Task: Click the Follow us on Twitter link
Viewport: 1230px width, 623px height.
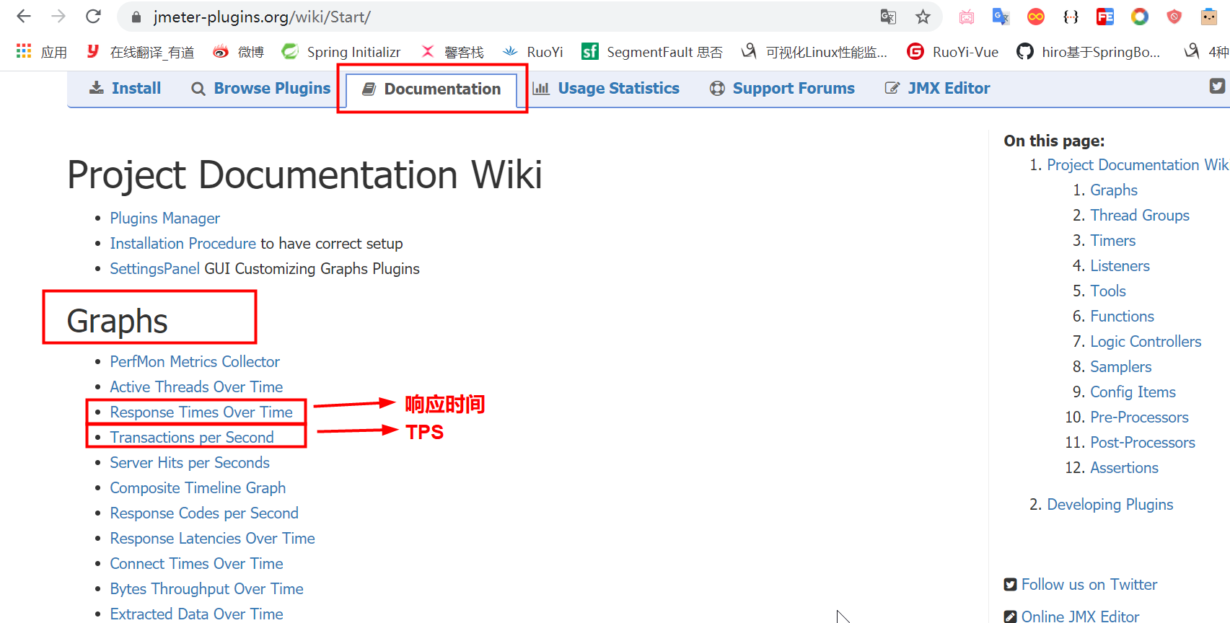Action: 1089,584
